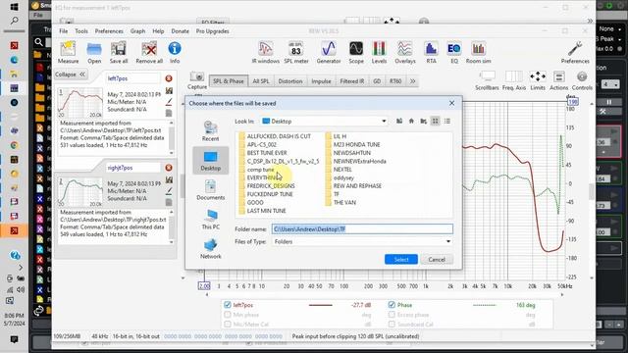Enable the Soundcard Cal checkbox

[392, 325]
